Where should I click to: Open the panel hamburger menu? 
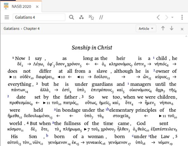(x=7, y=17)
